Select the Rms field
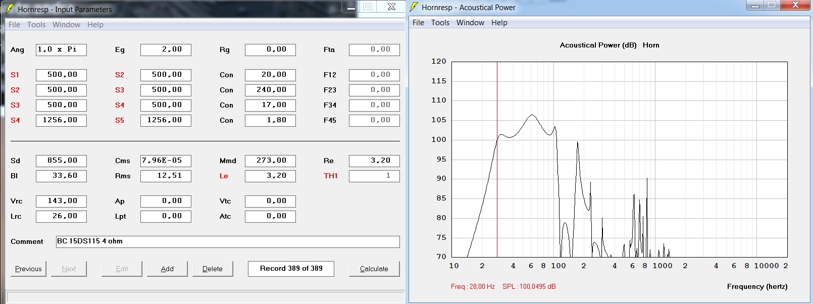813x304 pixels. tap(166, 176)
